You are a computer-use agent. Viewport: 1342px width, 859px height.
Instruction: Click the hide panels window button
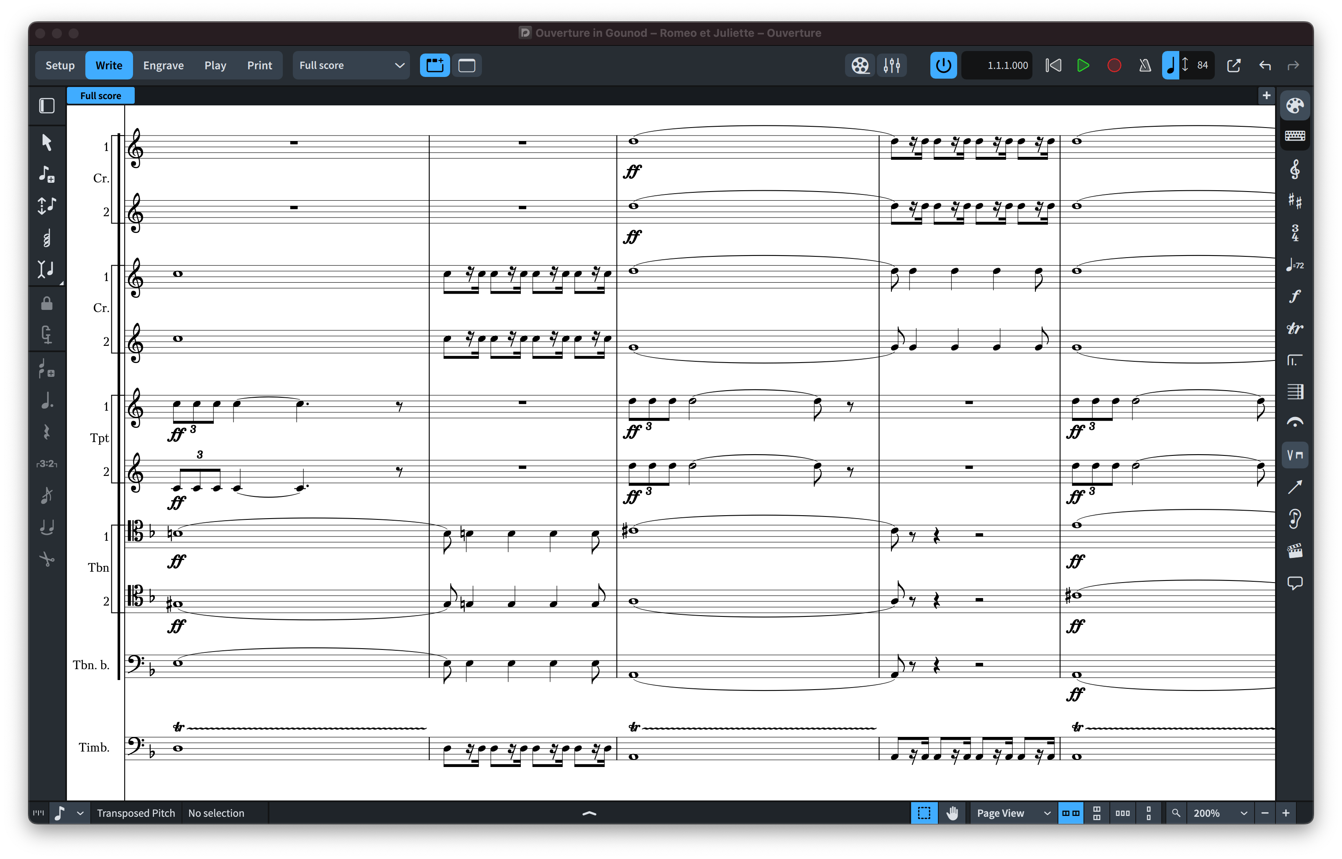click(466, 65)
